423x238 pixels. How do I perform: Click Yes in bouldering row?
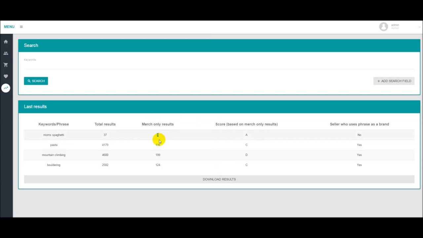(x=359, y=165)
